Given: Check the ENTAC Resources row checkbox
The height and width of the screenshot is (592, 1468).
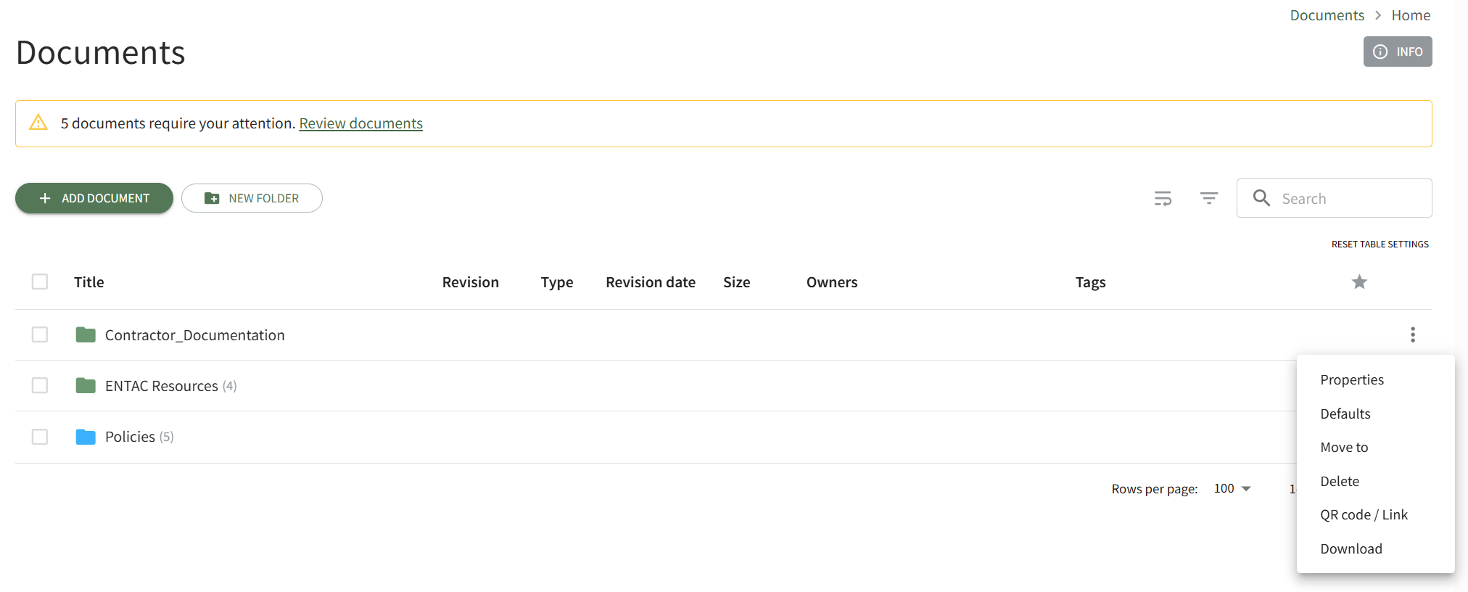Looking at the screenshot, I should 40,385.
